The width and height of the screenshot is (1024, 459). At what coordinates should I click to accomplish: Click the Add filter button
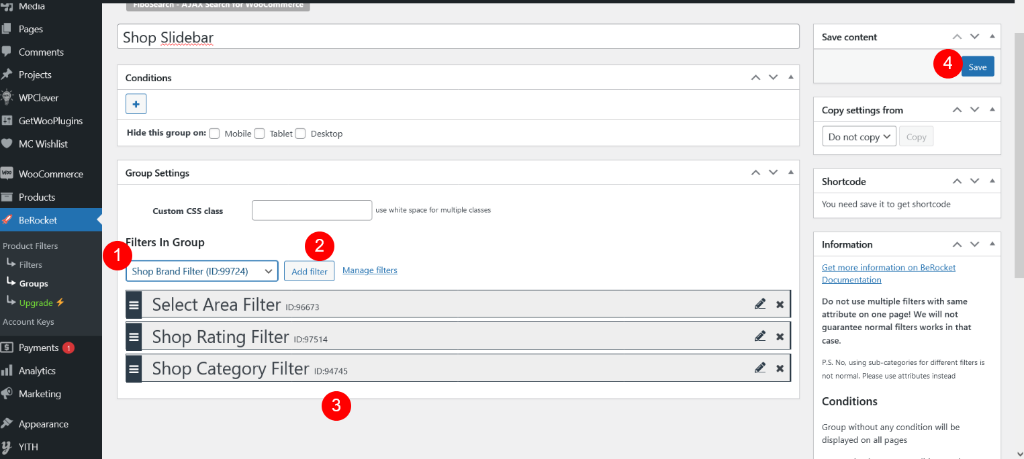[x=309, y=271]
